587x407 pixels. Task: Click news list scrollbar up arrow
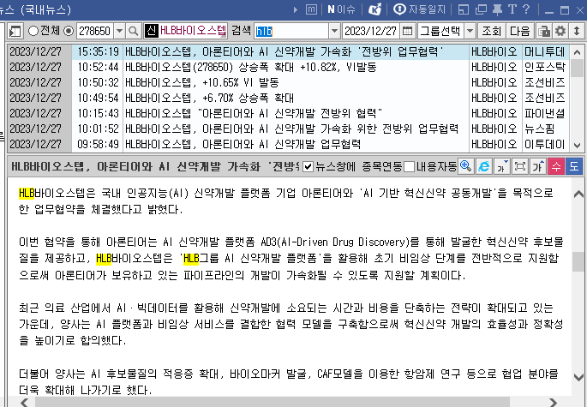[x=577, y=52]
